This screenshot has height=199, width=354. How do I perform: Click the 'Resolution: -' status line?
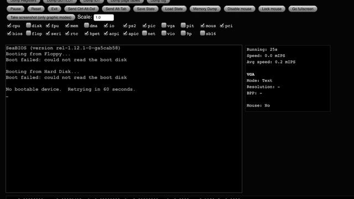[263, 87]
